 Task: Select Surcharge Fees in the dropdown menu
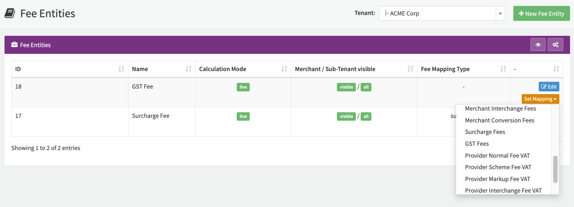point(485,132)
